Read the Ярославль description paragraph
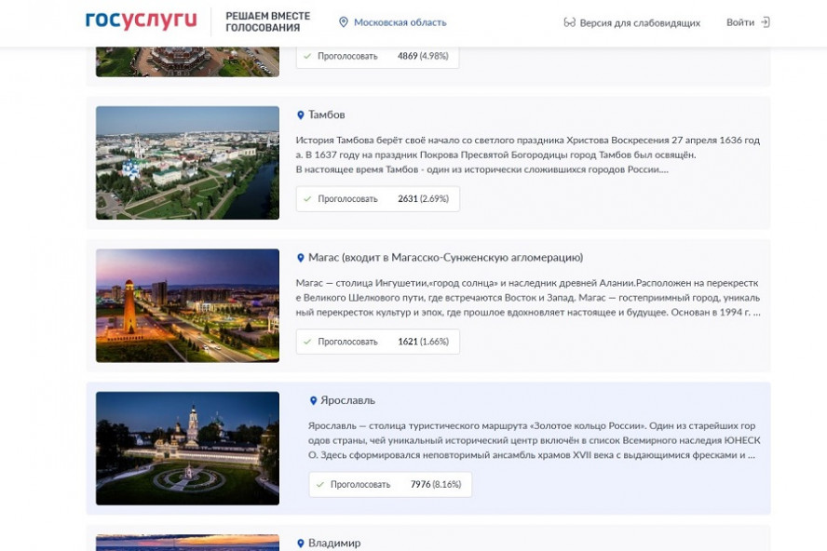The image size is (827, 551). (x=535, y=440)
